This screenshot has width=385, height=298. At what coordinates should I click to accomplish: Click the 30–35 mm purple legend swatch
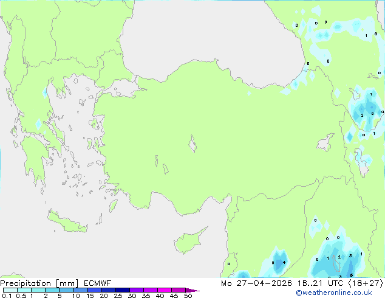(136, 290)
